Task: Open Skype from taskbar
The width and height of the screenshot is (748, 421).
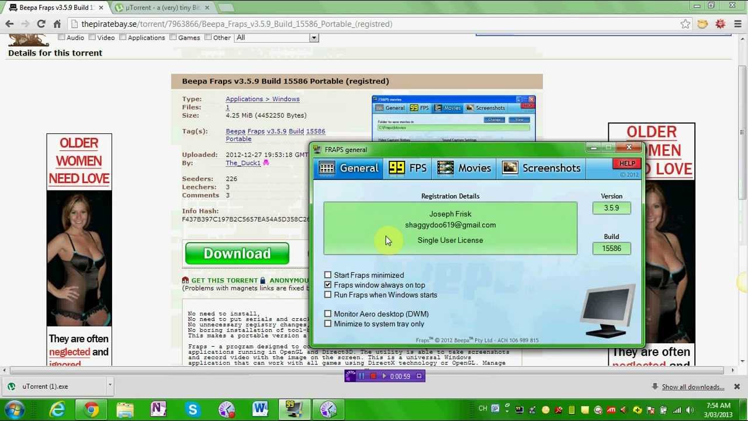Action: 192,409
